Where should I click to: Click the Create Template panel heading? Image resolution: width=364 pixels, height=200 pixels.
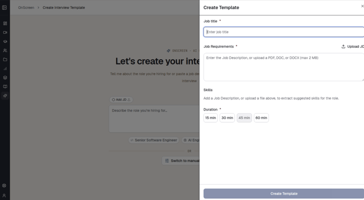[x=221, y=8]
